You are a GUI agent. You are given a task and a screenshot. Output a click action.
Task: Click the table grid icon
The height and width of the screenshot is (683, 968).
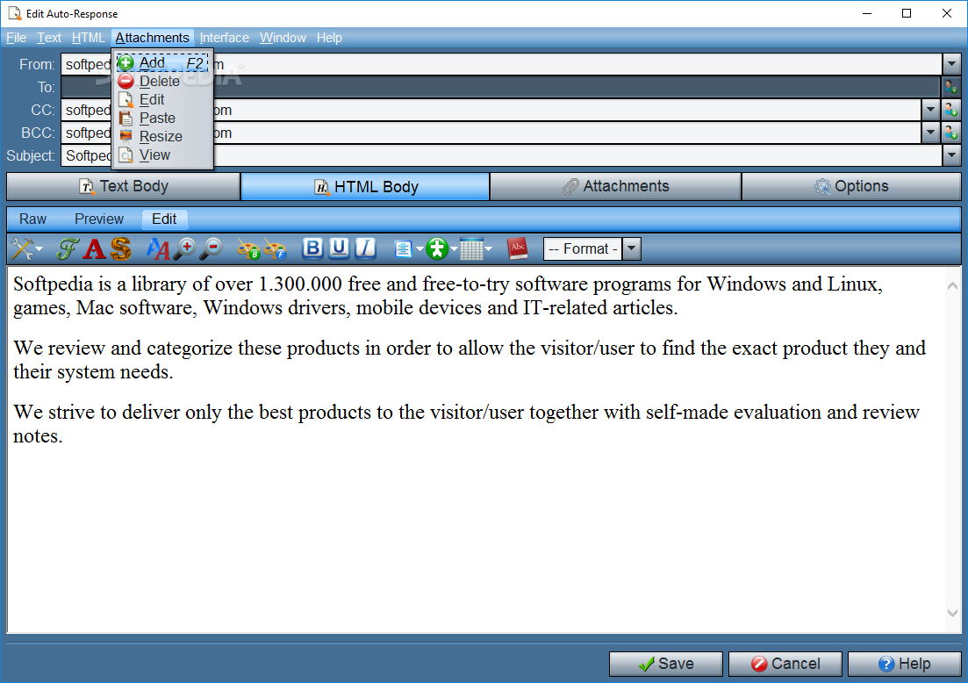[x=471, y=248]
